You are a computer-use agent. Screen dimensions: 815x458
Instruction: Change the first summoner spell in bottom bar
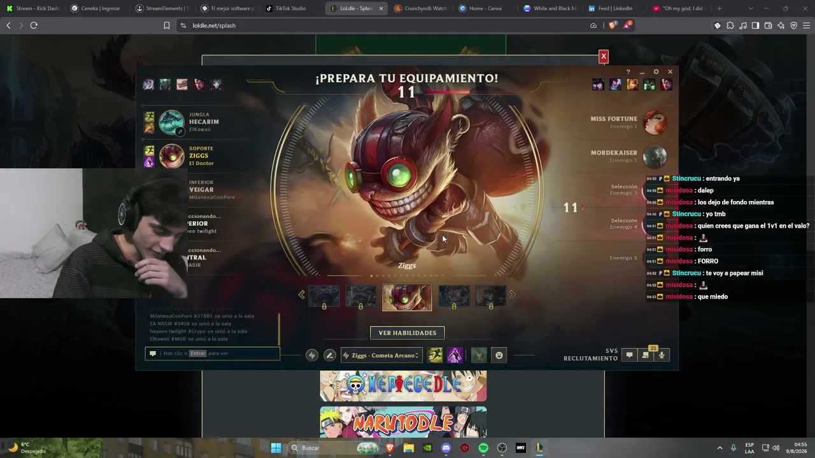(436, 355)
